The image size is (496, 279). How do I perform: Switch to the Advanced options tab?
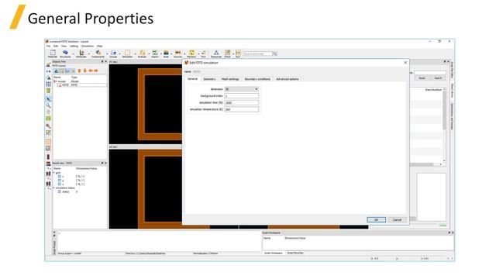(288, 79)
